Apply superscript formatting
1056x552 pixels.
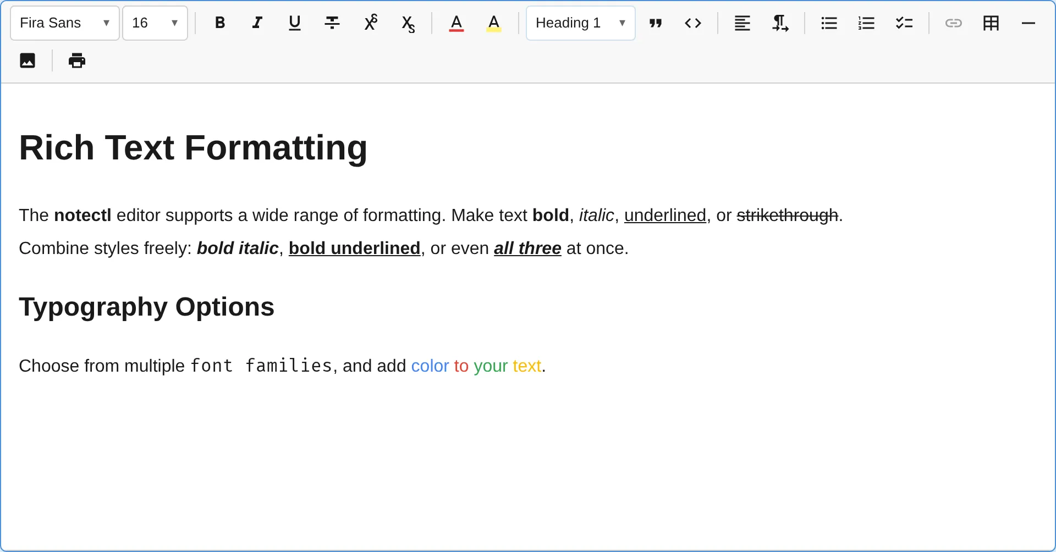(x=370, y=23)
